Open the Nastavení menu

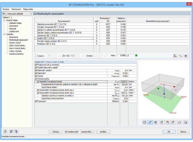tap(16, 9)
